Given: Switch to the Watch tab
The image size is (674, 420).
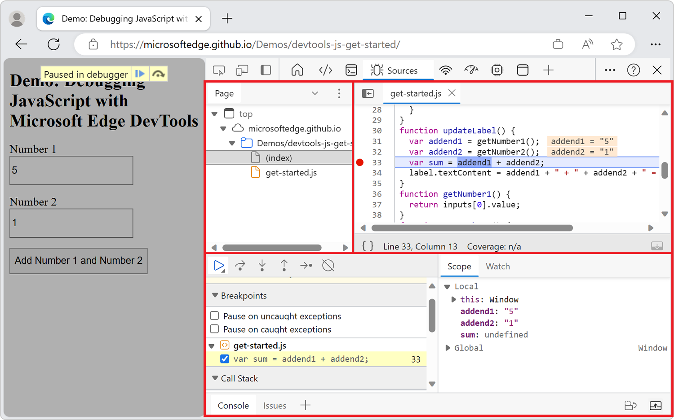Looking at the screenshot, I should (x=497, y=266).
